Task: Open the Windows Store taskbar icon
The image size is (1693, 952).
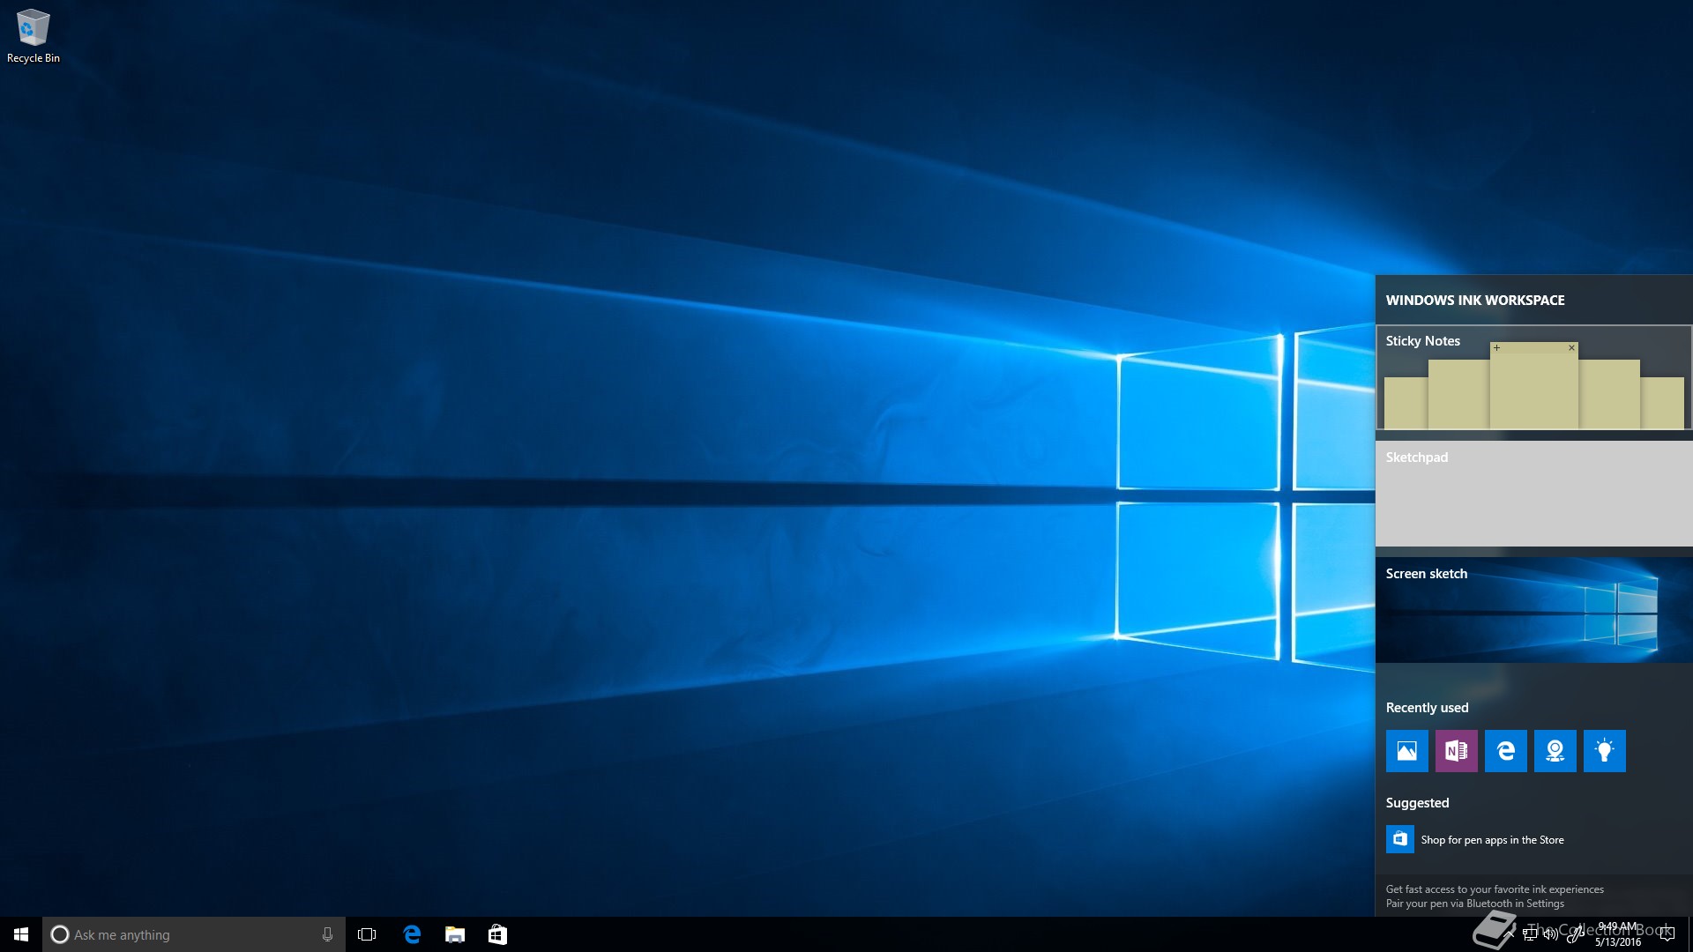Action: [x=497, y=934]
